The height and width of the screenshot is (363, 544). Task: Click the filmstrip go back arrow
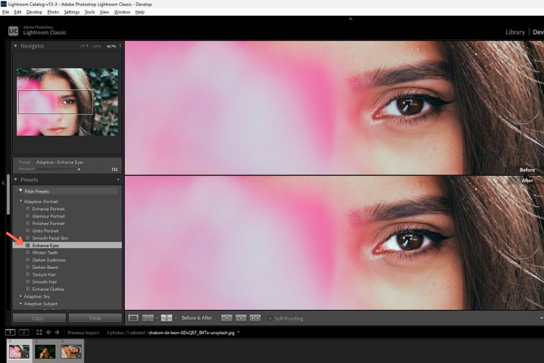click(x=49, y=332)
